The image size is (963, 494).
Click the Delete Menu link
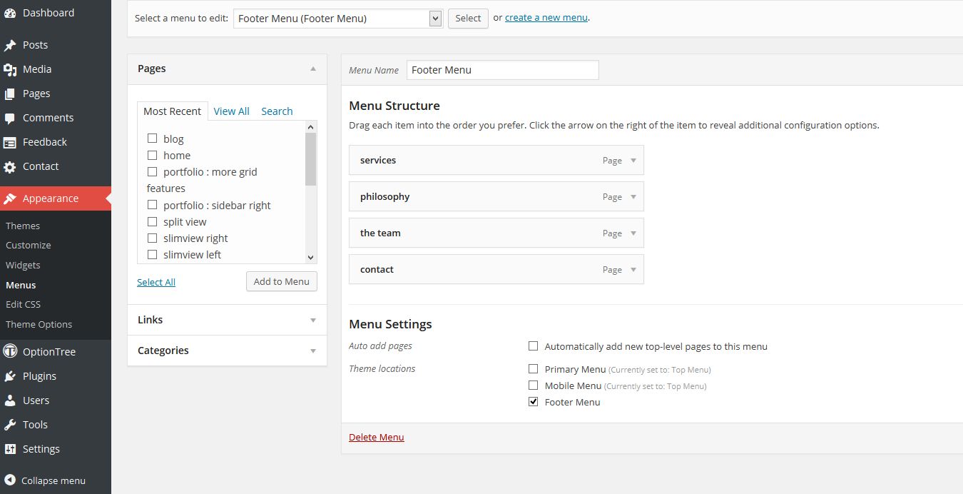point(376,437)
